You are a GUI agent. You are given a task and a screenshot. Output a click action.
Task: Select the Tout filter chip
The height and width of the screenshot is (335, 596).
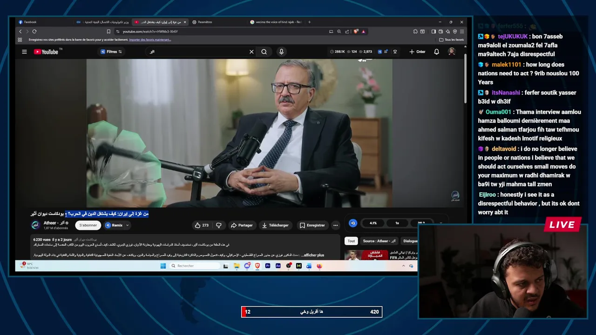tap(351, 241)
